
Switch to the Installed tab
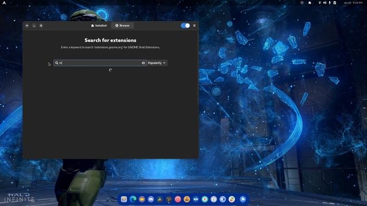[99, 25]
